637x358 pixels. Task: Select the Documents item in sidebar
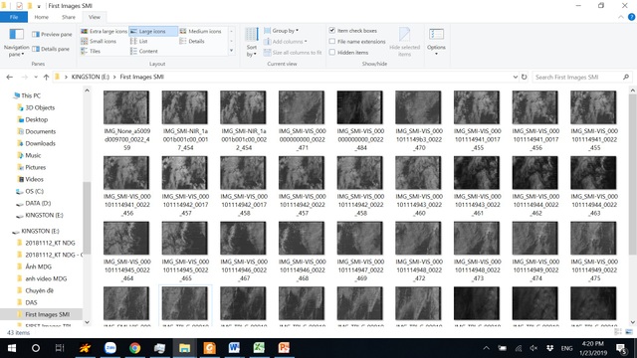click(40, 132)
